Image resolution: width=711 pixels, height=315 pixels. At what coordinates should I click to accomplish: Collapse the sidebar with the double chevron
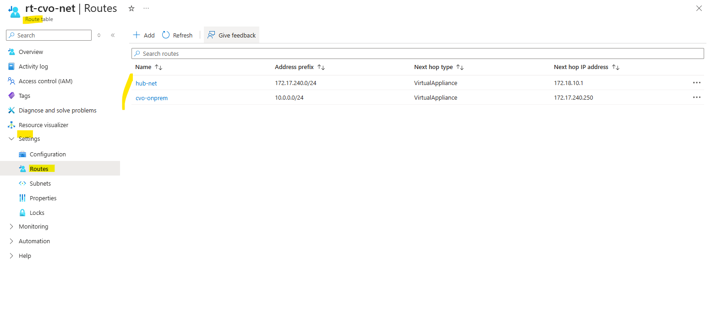[113, 35]
